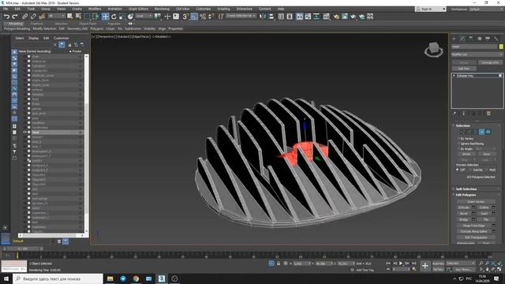Screen dimensions: 505x284
Task: Activate the Select and Rotate tool
Action: (114, 17)
